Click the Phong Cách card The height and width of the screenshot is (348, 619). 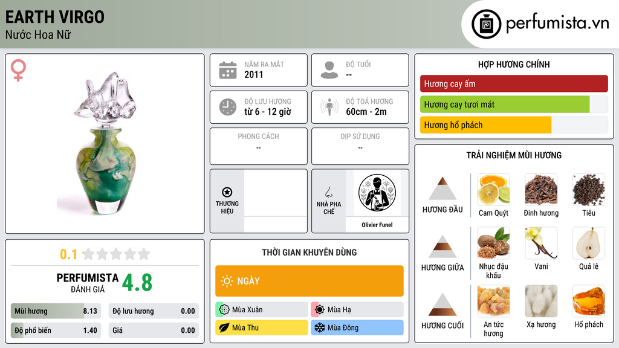[259, 146]
